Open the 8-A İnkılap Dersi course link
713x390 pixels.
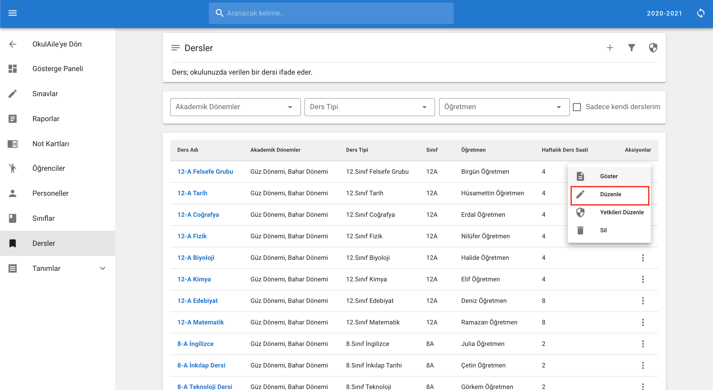(x=201, y=365)
